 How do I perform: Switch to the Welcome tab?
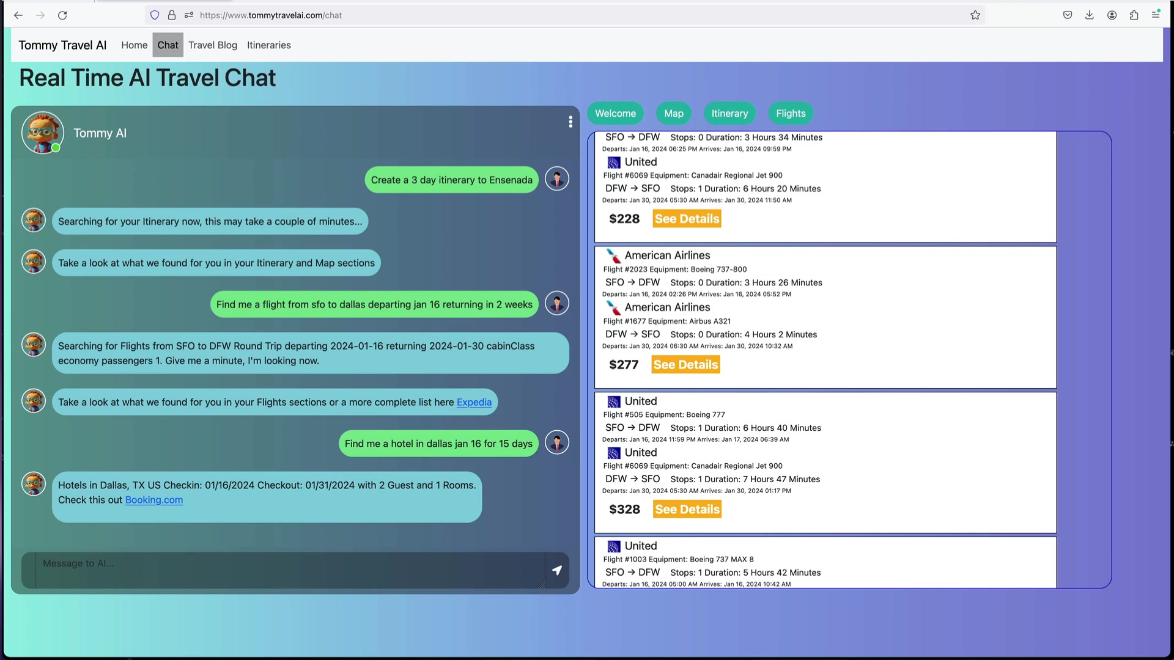click(x=615, y=114)
